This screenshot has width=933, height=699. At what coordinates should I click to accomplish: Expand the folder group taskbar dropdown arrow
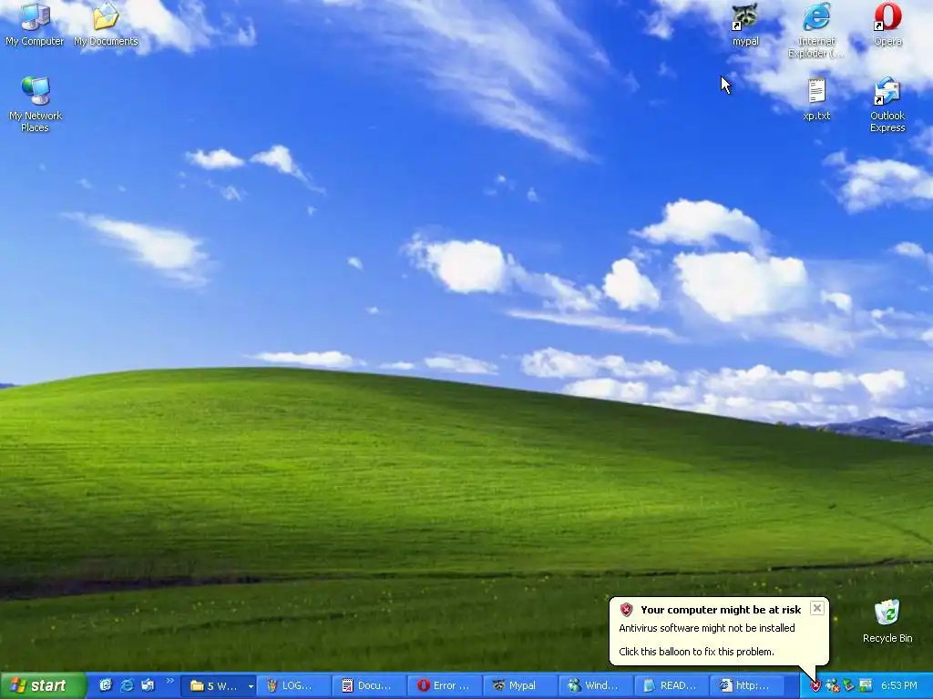(x=251, y=686)
